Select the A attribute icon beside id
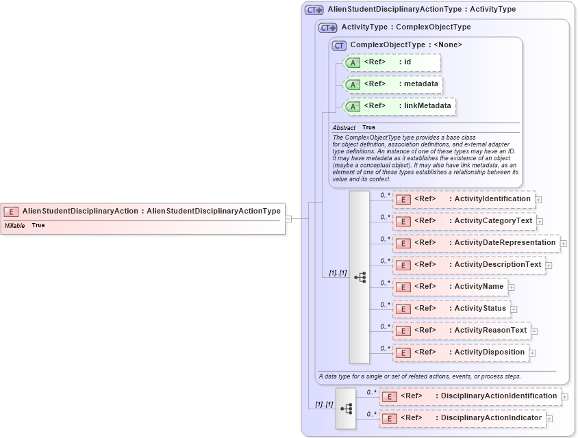The width and height of the screenshot is (578, 438). click(352, 62)
